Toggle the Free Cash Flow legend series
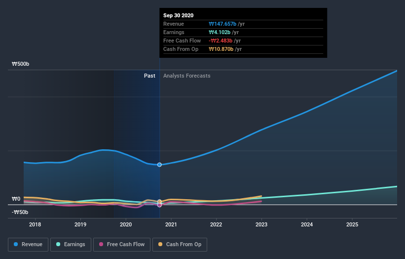405x259 pixels. 122,245
